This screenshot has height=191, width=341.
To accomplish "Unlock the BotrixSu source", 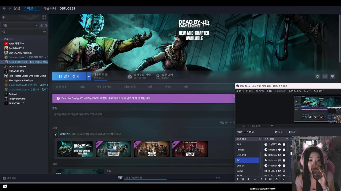I will tap(284, 155).
